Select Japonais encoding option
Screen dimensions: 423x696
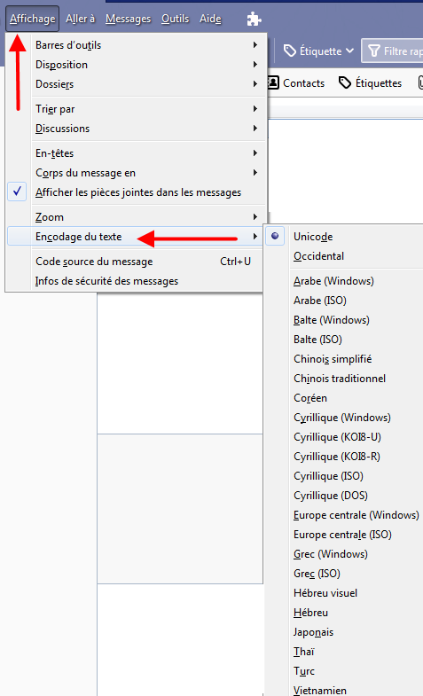point(313,632)
